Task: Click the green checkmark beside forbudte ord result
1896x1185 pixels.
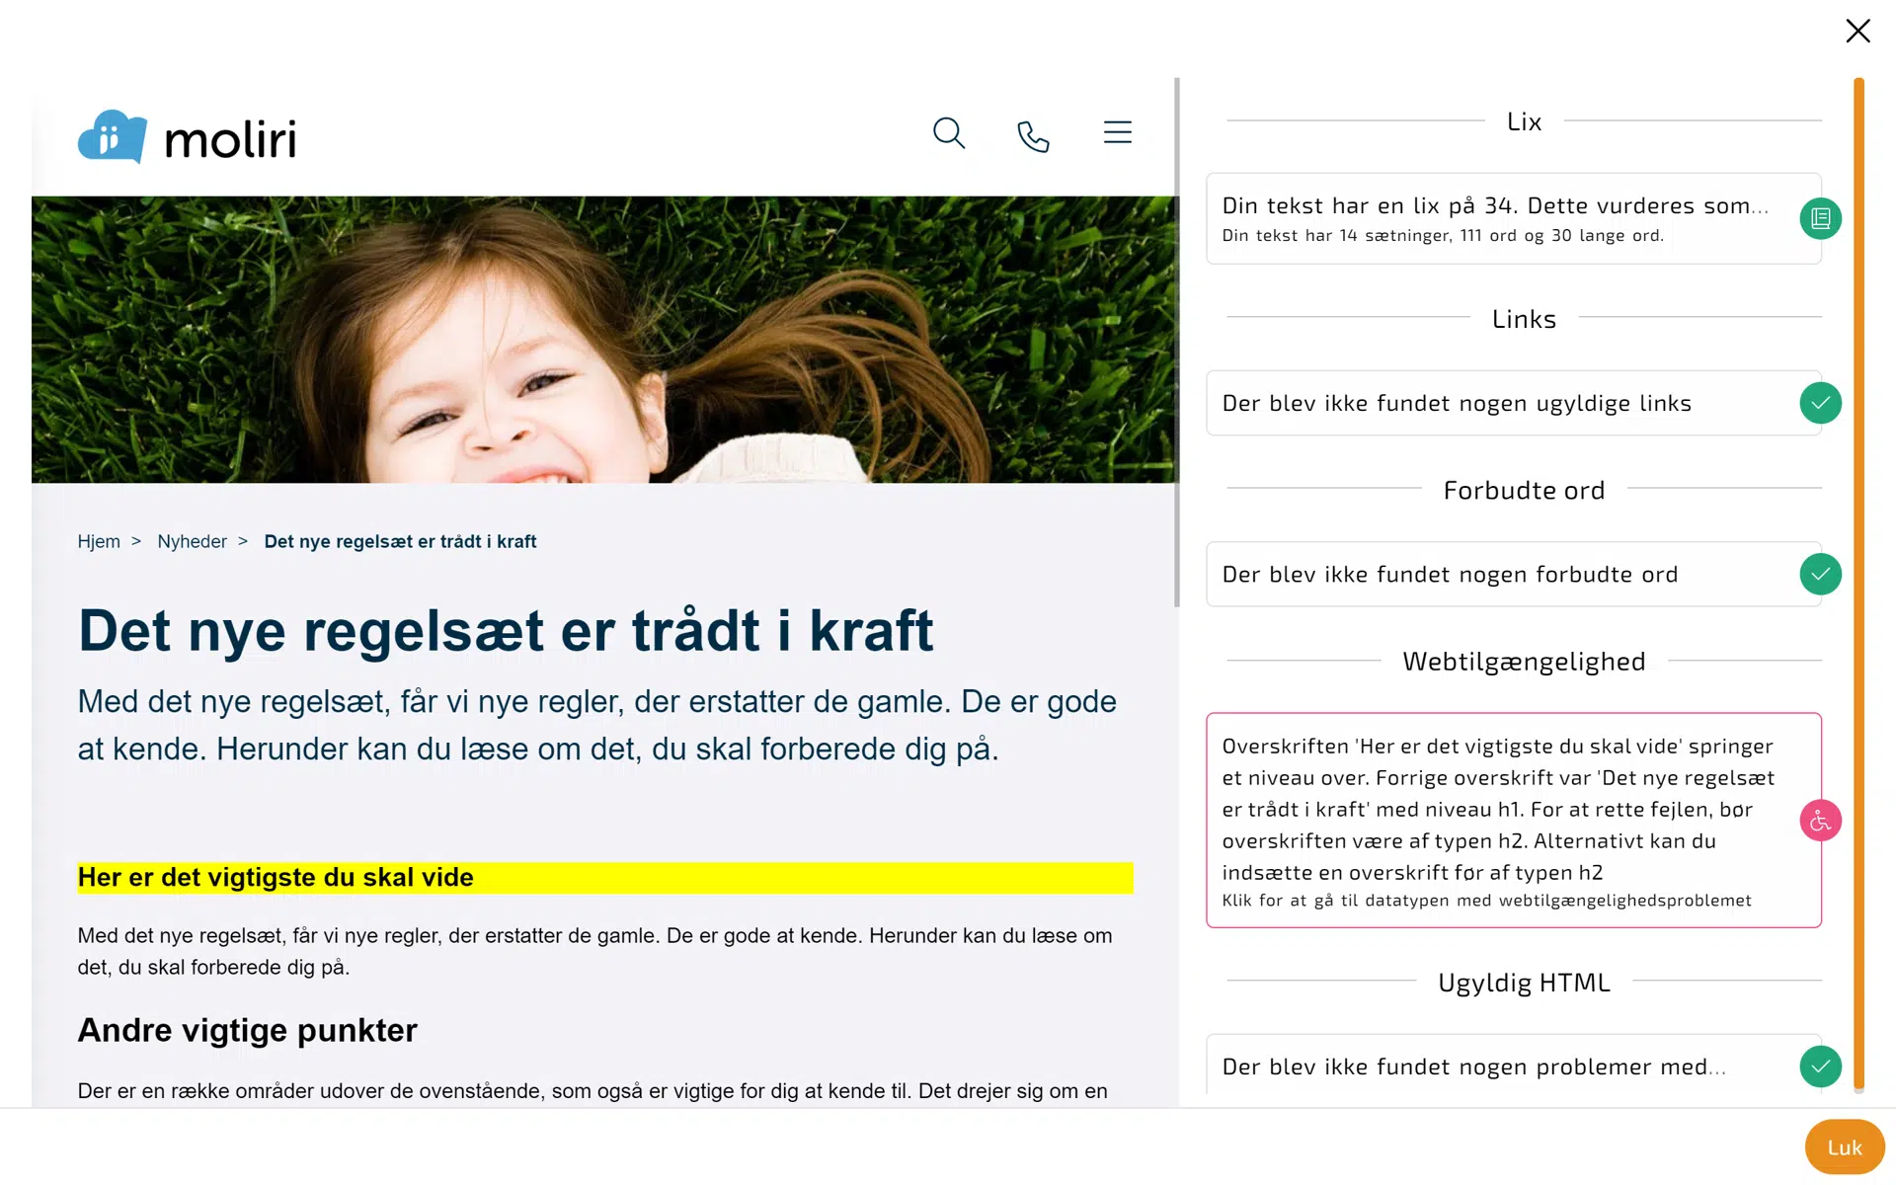Action: pos(1820,574)
